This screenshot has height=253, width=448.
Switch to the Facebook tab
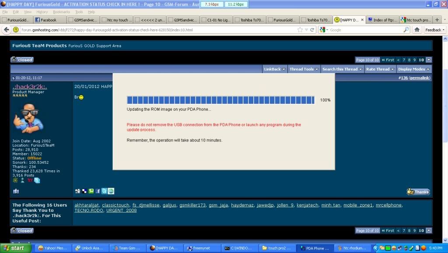point(50,20)
